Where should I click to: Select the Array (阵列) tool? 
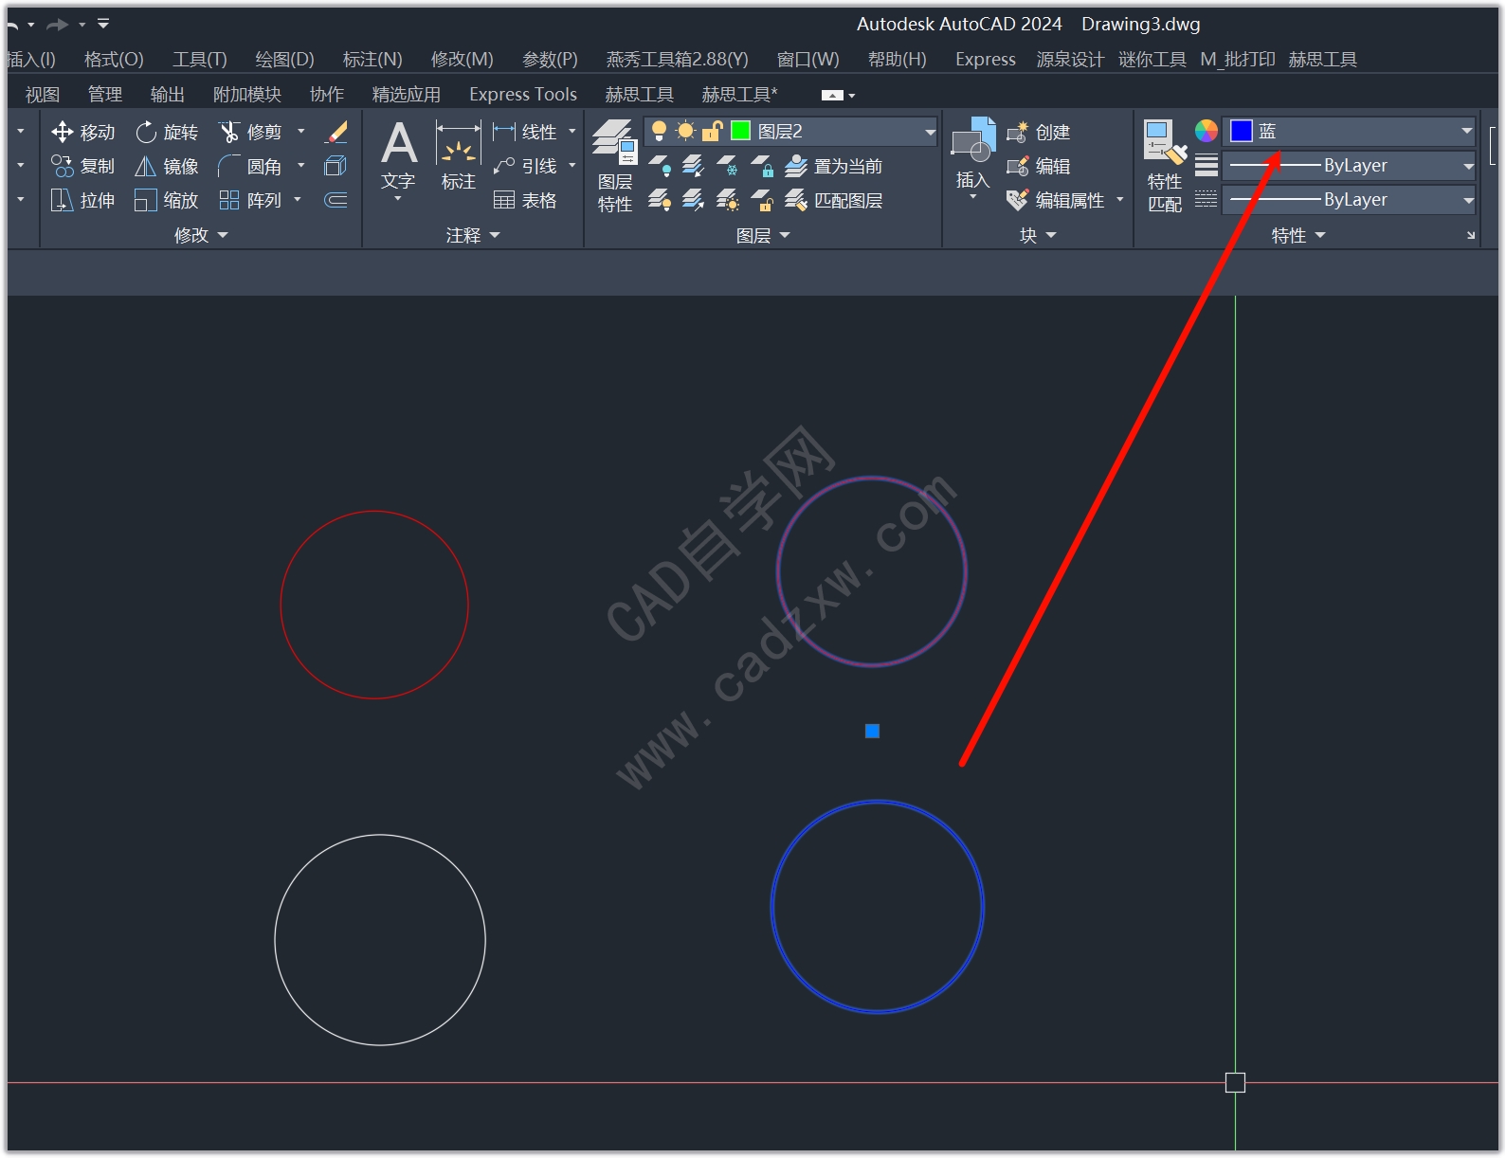coord(250,200)
